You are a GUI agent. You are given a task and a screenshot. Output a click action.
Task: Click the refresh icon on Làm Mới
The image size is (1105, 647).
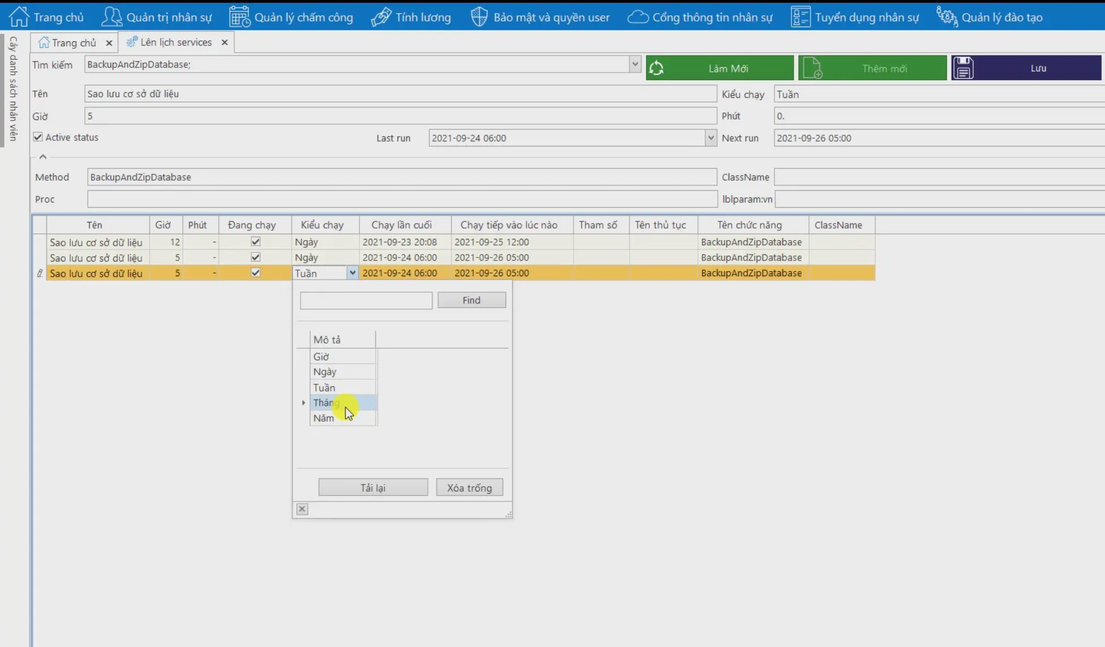(x=657, y=68)
